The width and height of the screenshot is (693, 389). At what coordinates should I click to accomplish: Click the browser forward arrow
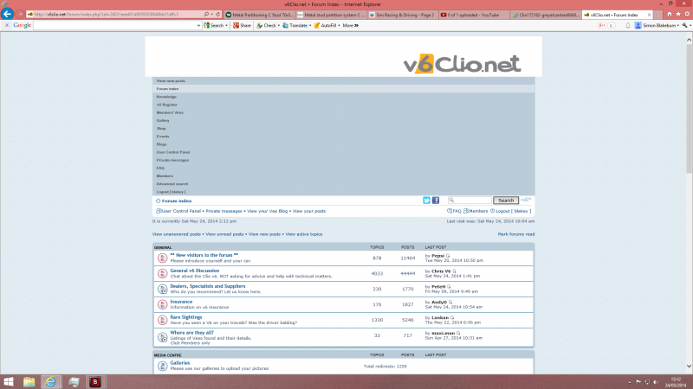tap(19, 14)
